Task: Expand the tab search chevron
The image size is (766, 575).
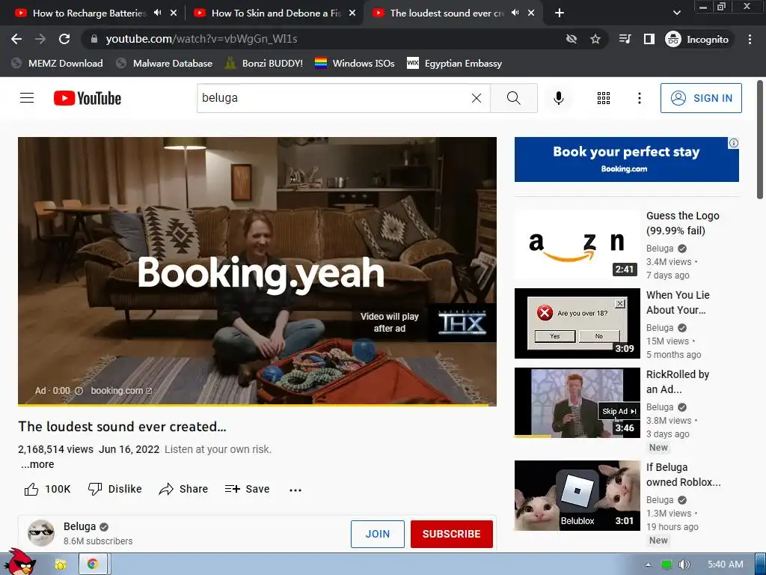Action: (676, 13)
